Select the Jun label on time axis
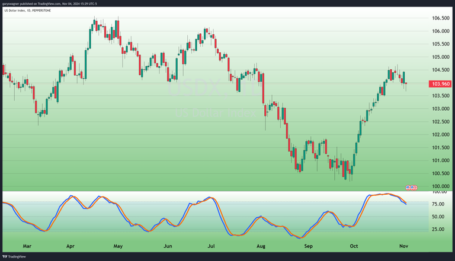Screen dimensions: 455x261 click(168, 245)
